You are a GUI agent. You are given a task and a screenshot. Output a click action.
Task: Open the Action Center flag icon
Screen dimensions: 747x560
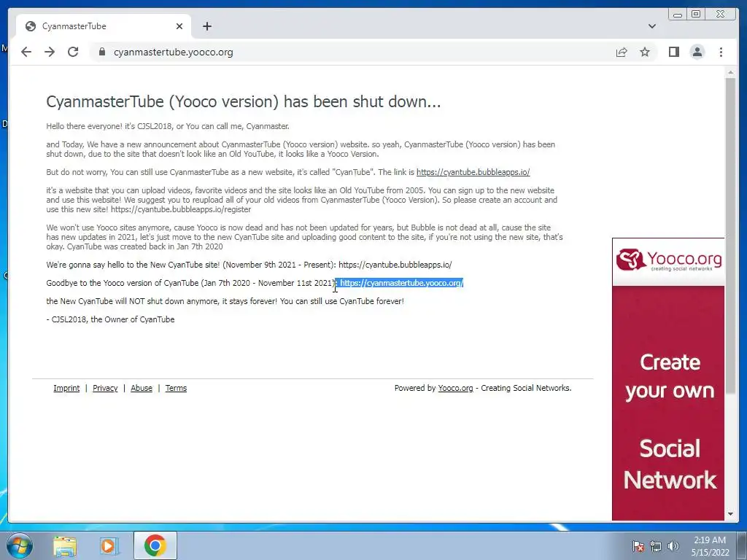pyautogui.click(x=638, y=546)
